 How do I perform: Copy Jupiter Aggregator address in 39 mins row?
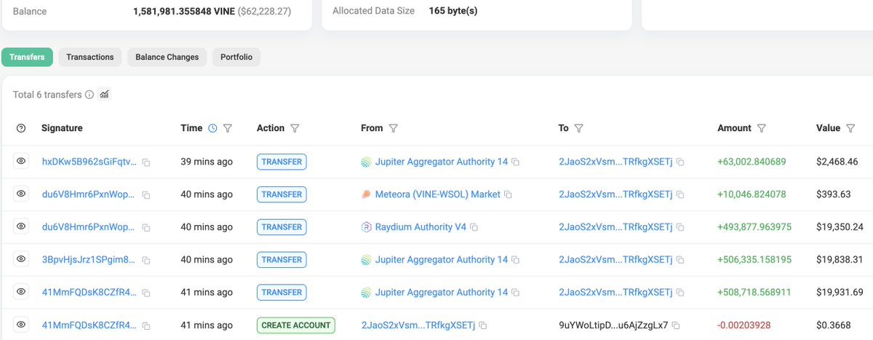click(x=516, y=162)
